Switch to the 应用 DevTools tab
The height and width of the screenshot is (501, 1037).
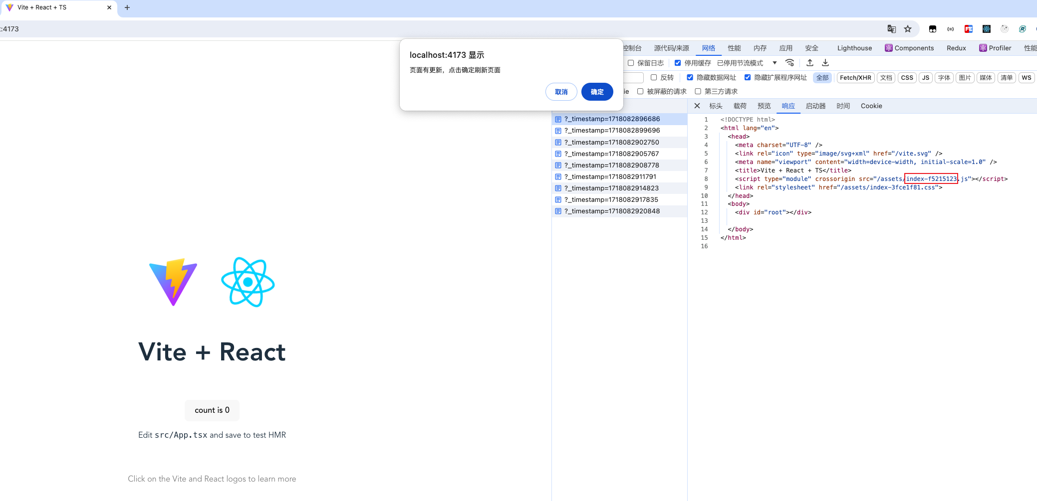pos(786,48)
